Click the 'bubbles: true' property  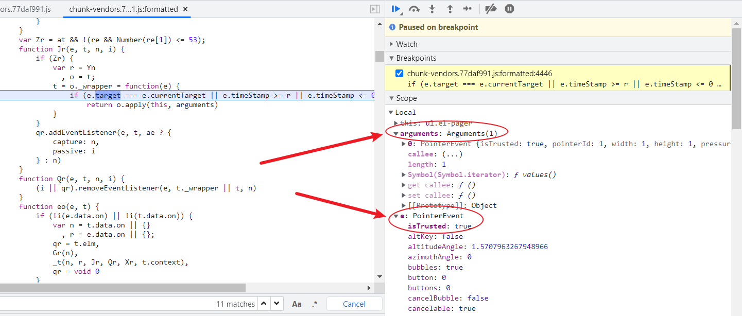(x=435, y=267)
